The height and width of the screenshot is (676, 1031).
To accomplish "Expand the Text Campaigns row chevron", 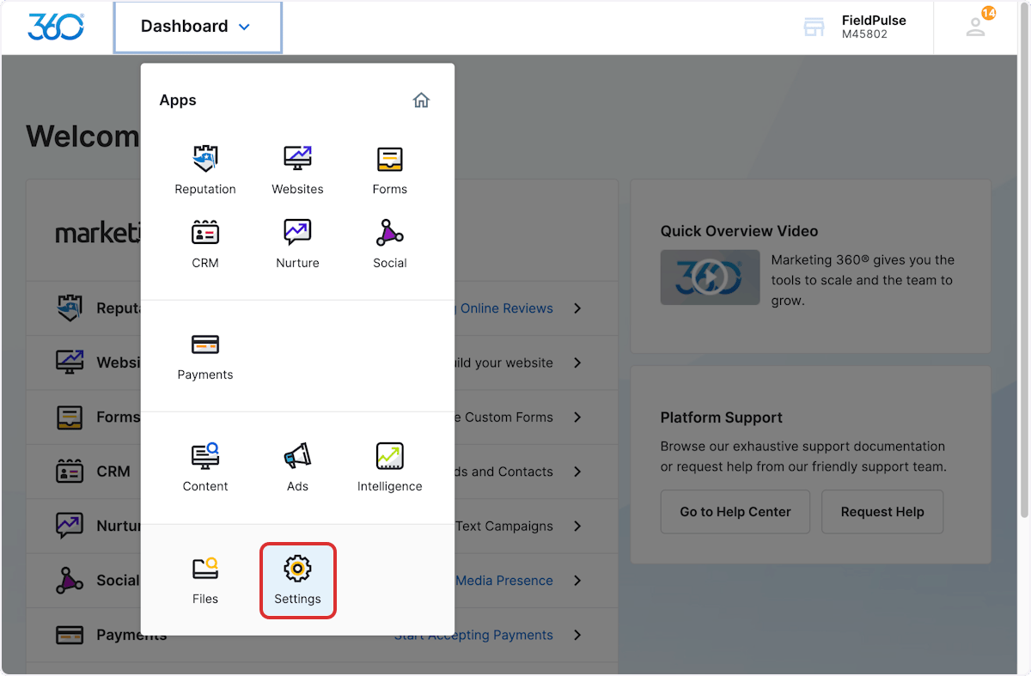I will (x=577, y=526).
